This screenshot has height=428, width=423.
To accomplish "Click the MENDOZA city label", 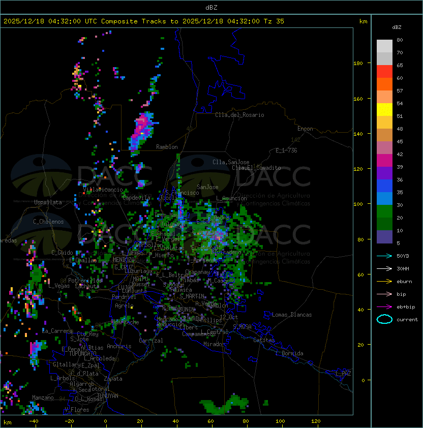I will pyautogui.click(x=124, y=260).
